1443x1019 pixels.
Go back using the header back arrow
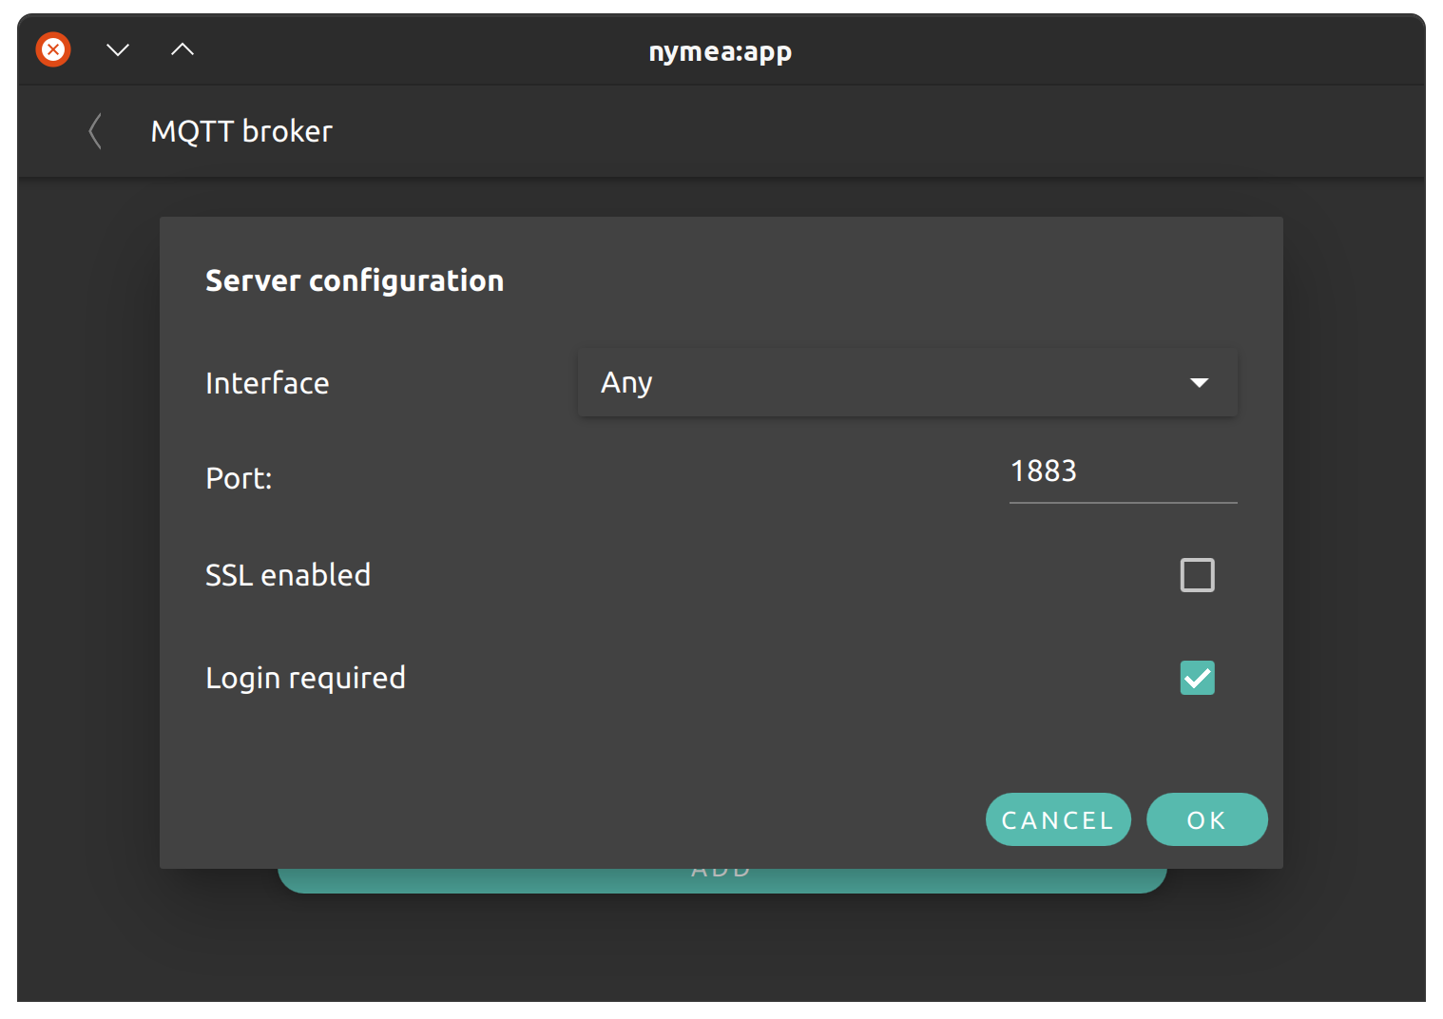95,131
